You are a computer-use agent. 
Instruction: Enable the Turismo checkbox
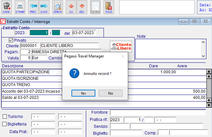(x=5, y=117)
